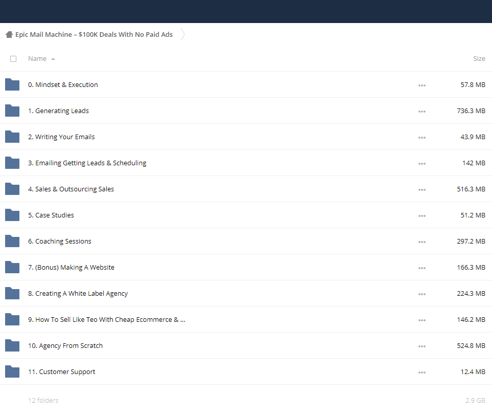Open 3. Emailing Getting Leads & Scheduling folder
Screen dimensions: 492x416
(x=87, y=163)
